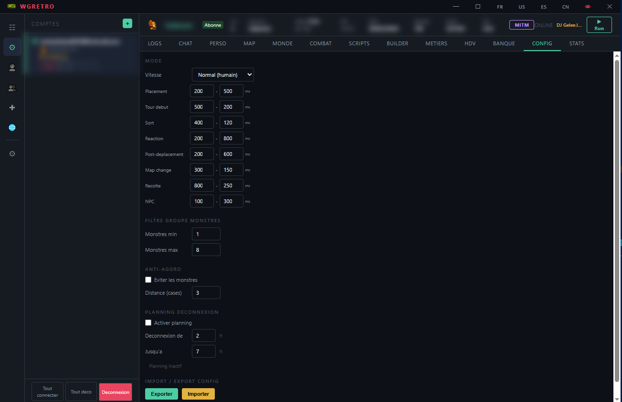622x402 pixels.
Task: Click the character avatar icon in header
Action: 152,25
